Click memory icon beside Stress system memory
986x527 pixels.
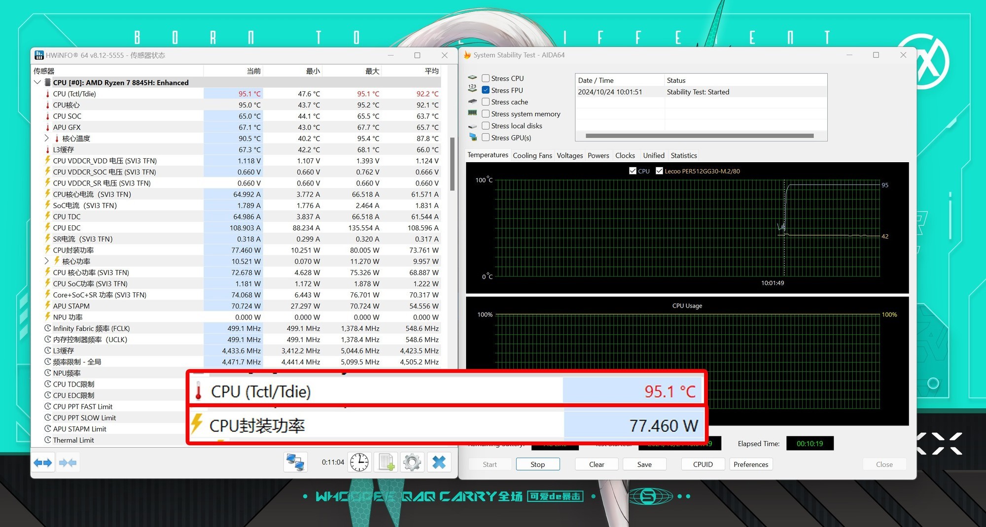pyautogui.click(x=472, y=113)
